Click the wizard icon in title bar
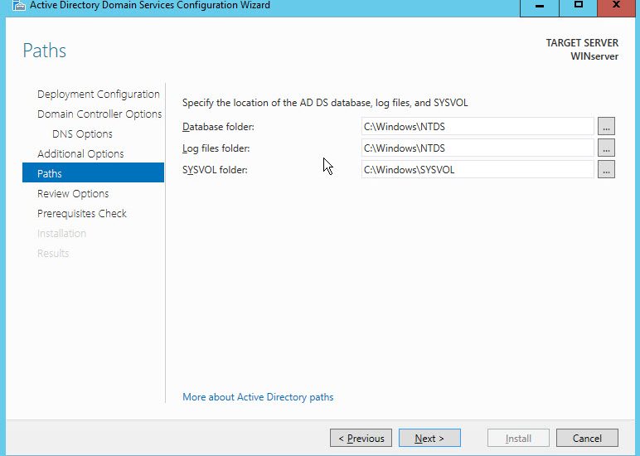Image resolution: width=640 pixels, height=456 pixels. click(x=18, y=5)
